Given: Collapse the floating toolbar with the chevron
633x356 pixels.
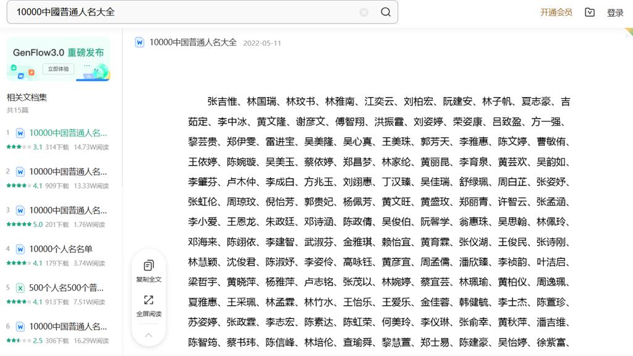Looking at the screenshot, I should pyautogui.click(x=148, y=335).
